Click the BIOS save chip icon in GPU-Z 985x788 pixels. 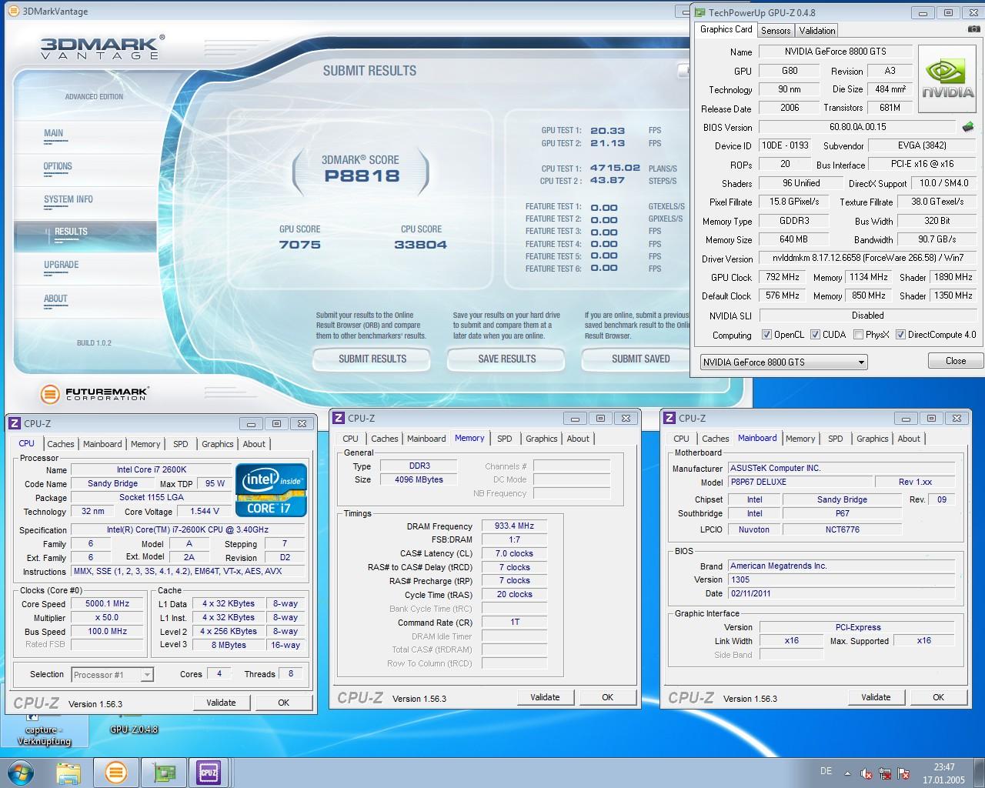click(968, 126)
